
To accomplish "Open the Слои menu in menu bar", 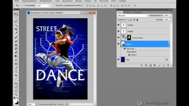I will [57, 1].
